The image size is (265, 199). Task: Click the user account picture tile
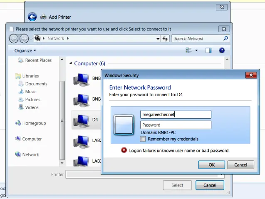(124, 125)
